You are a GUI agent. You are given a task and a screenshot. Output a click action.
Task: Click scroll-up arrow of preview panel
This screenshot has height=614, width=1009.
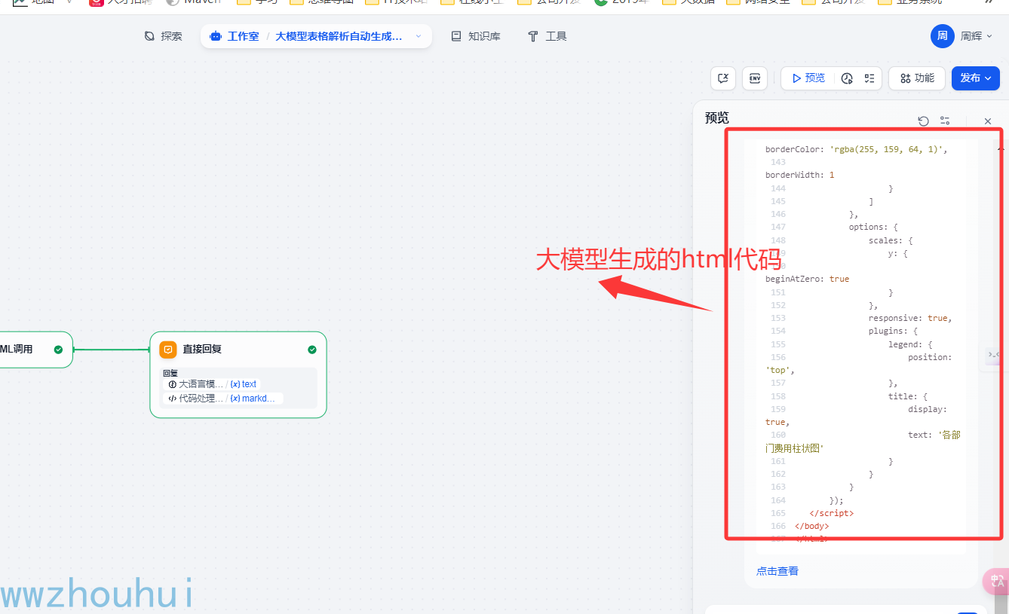(x=1001, y=149)
